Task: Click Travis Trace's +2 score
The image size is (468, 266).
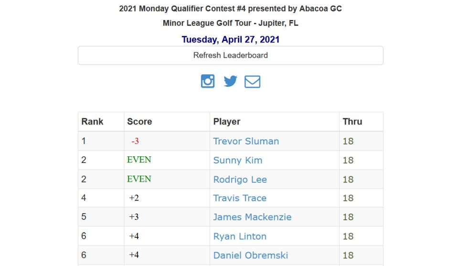Action: click(x=134, y=198)
